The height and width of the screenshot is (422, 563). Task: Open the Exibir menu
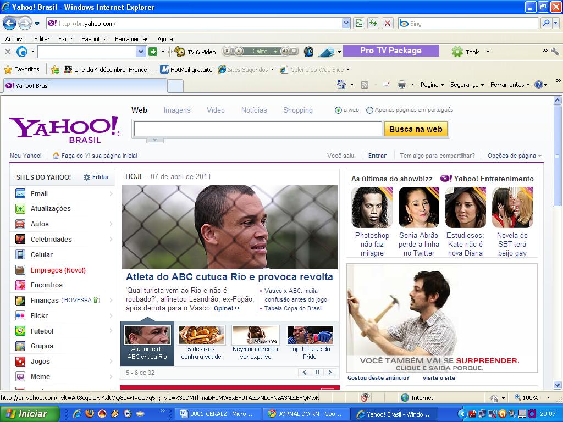pyautogui.click(x=65, y=39)
